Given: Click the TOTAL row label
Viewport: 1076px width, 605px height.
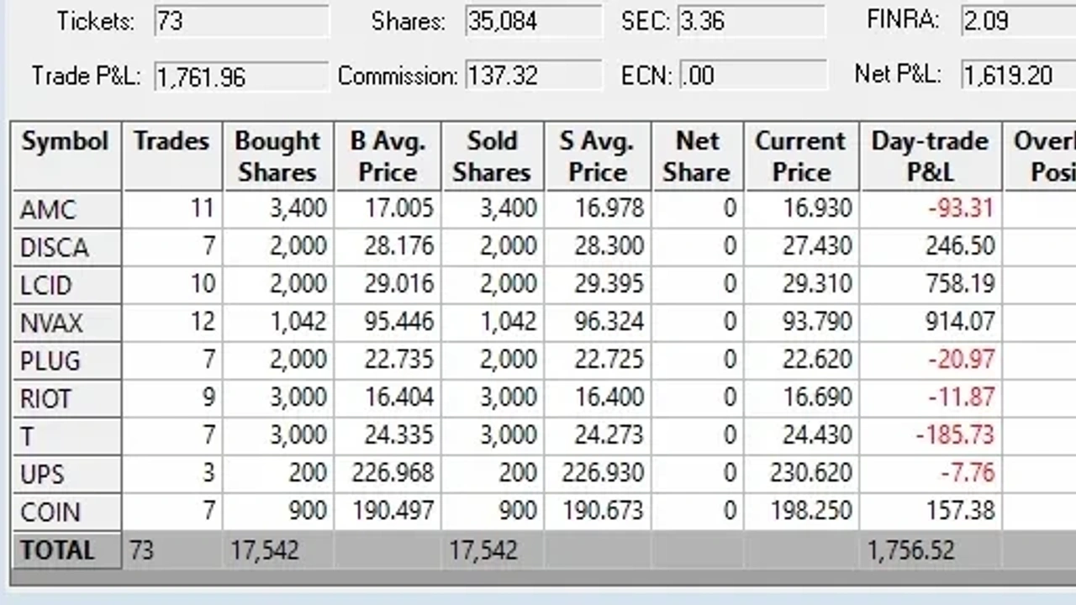Looking at the screenshot, I should tap(57, 550).
